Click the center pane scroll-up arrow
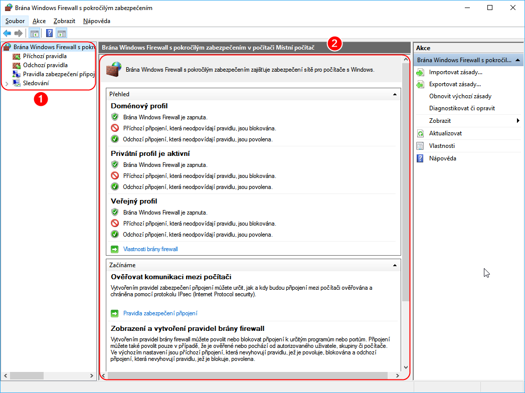525x393 pixels. coord(406,60)
